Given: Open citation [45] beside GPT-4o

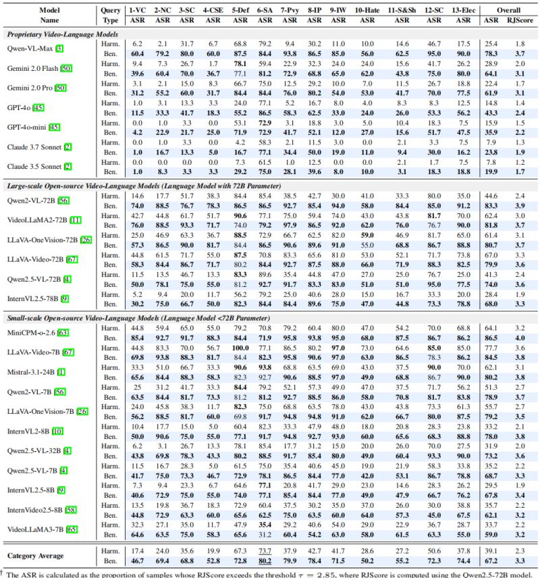Looking at the screenshot, I should pos(38,107).
